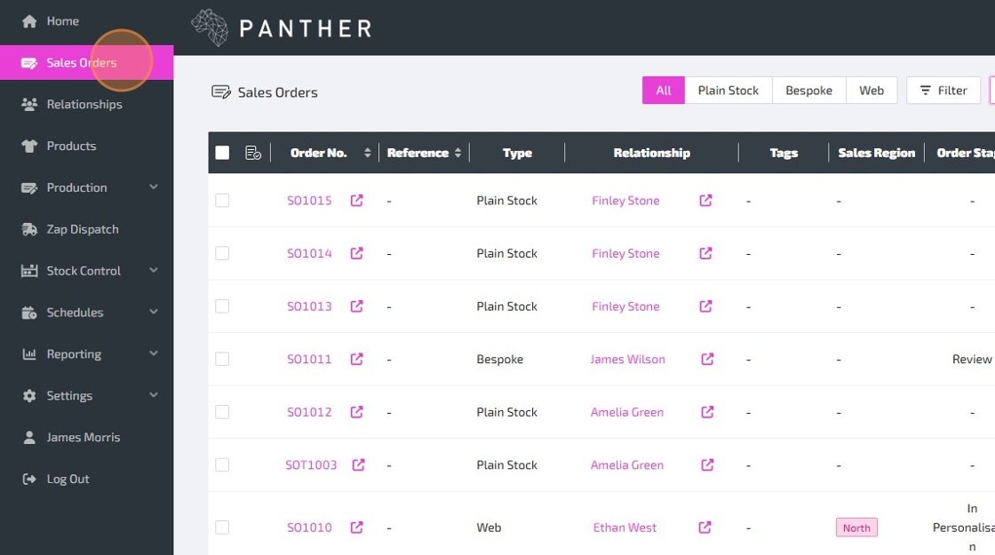Check the box for order SO1011
Screen dimensions: 995x555
pos(222,360)
